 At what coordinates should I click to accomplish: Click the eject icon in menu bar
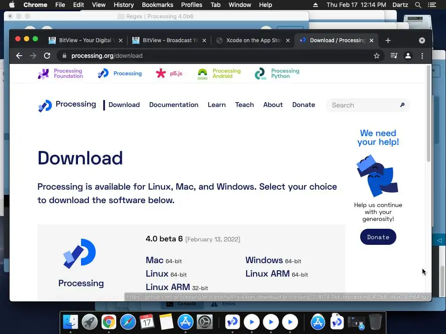(315, 5)
